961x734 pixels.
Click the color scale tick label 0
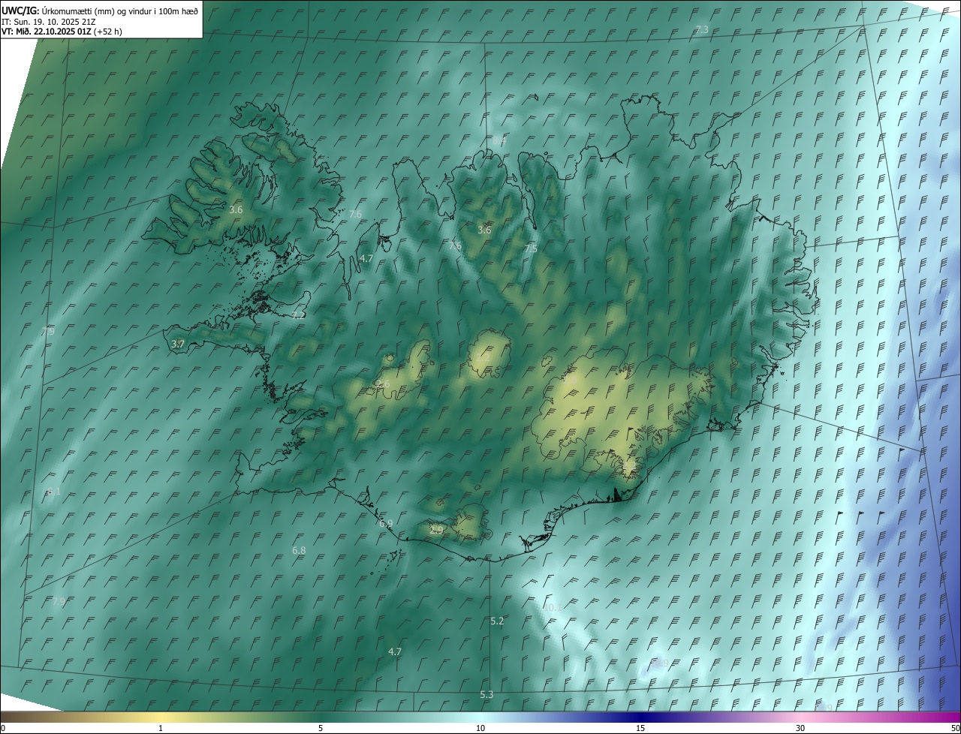pos(3,728)
